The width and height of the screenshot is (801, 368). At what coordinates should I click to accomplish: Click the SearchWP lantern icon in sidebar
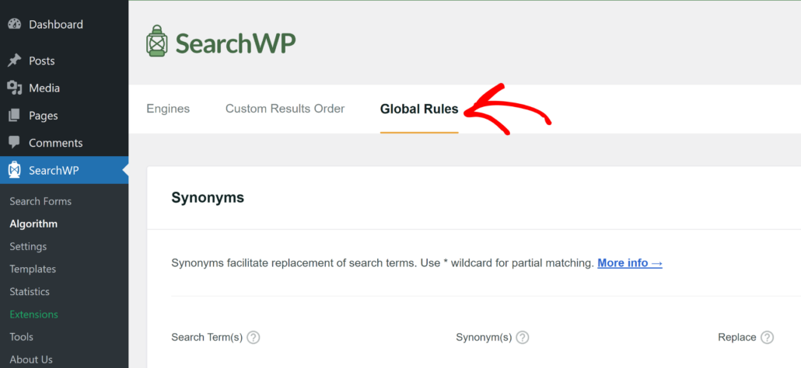(x=14, y=170)
